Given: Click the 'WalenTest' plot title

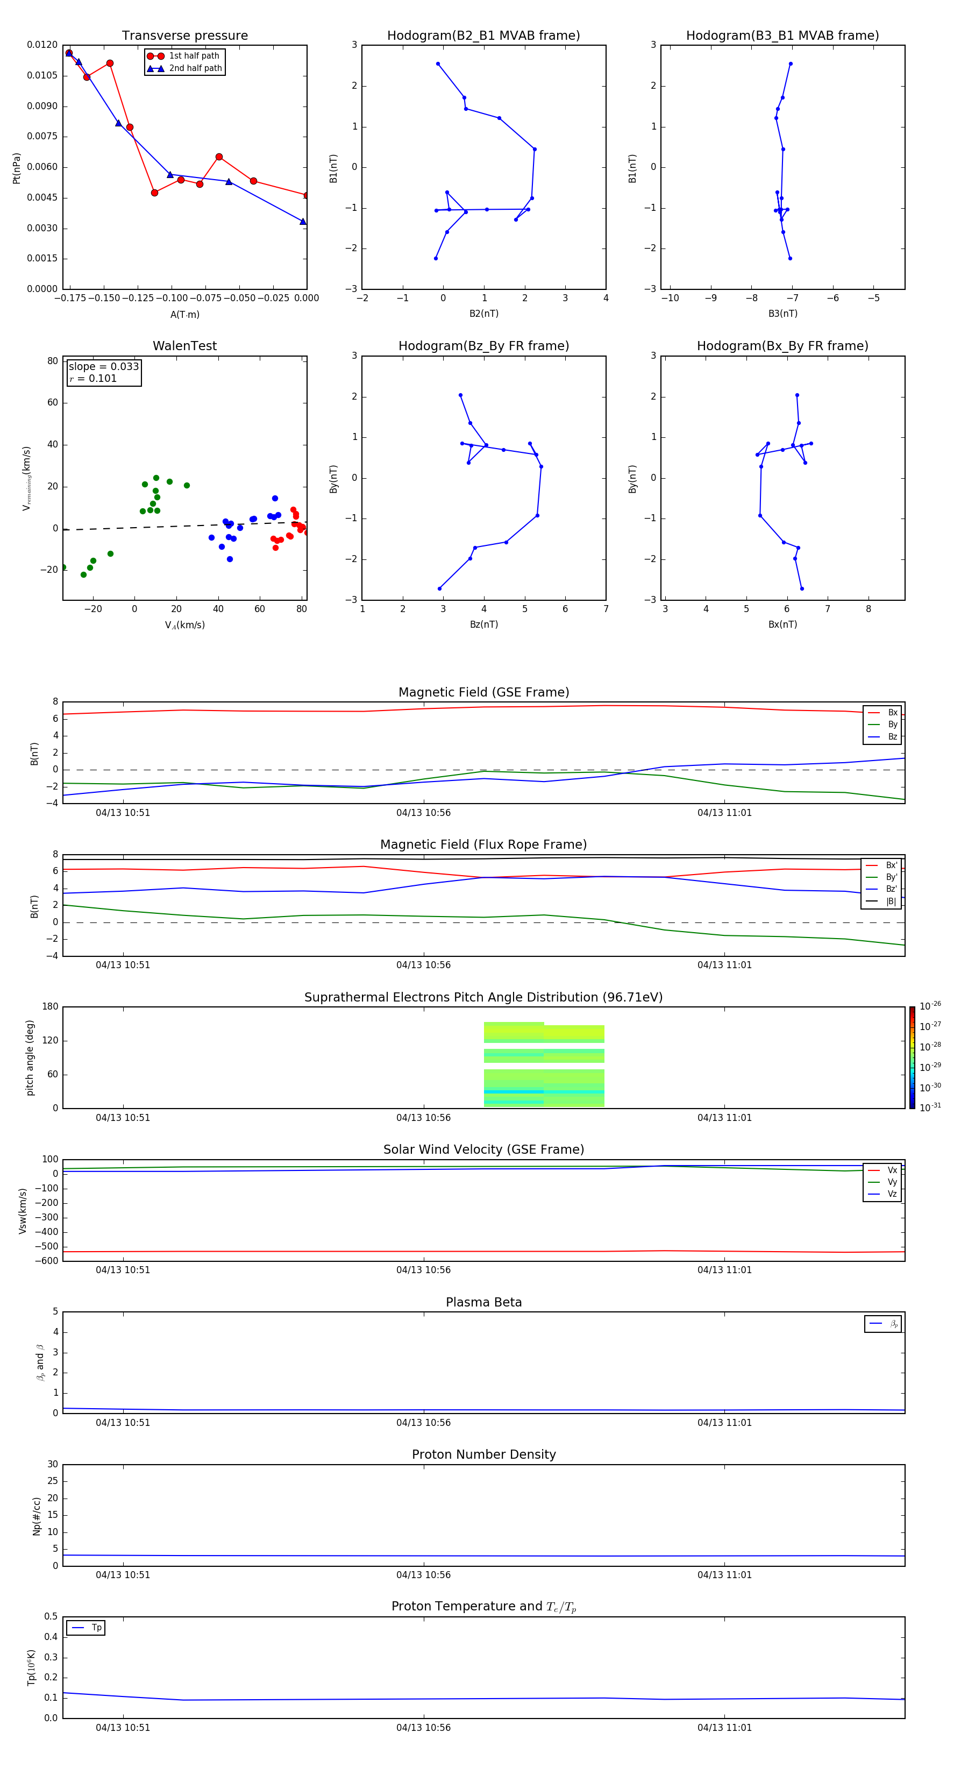Looking at the screenshot, I should tap(184, 346).
